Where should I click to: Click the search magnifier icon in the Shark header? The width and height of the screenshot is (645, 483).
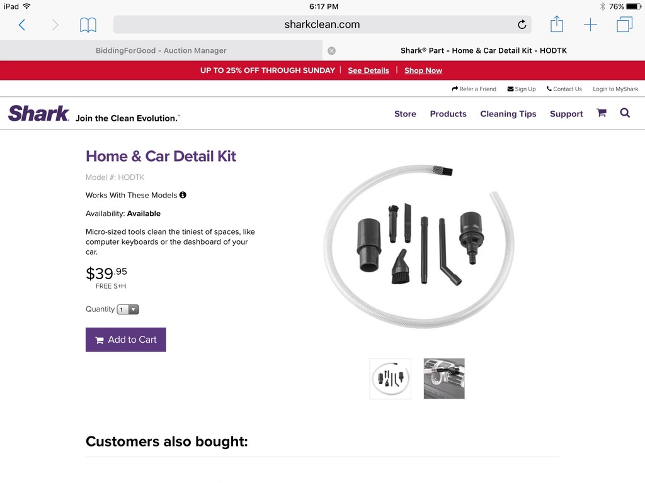point(625,113)
